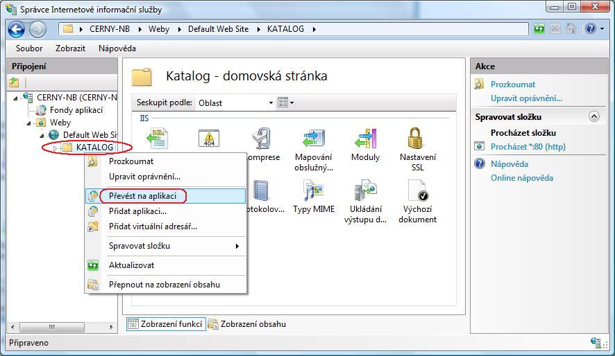Select Převést na aplikaci menu entry
The width and height of the screenshot is (615, 356).
click(142, 196)
